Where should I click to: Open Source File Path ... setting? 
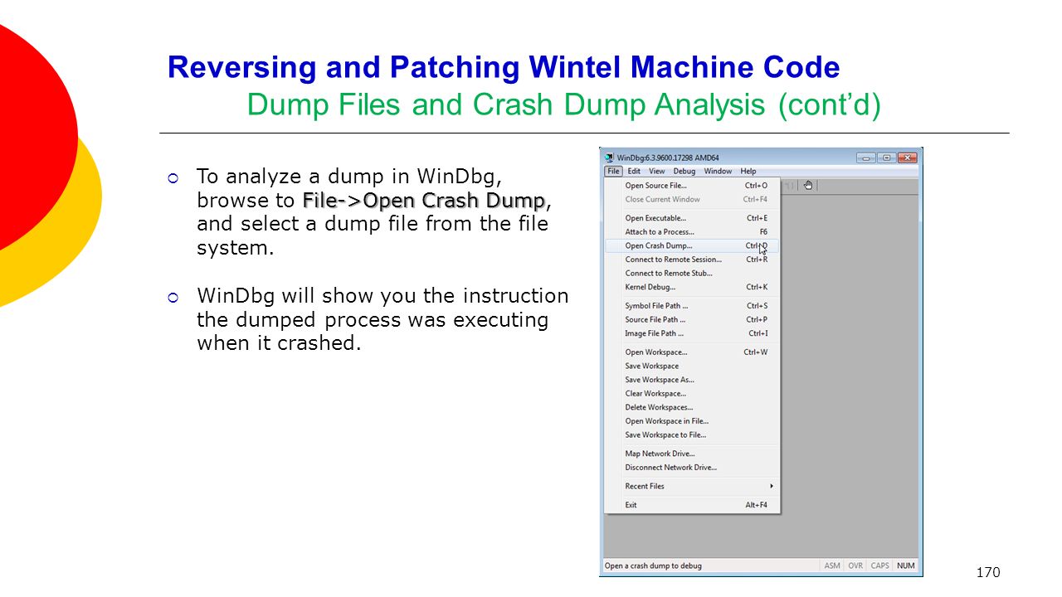(693, 319)
